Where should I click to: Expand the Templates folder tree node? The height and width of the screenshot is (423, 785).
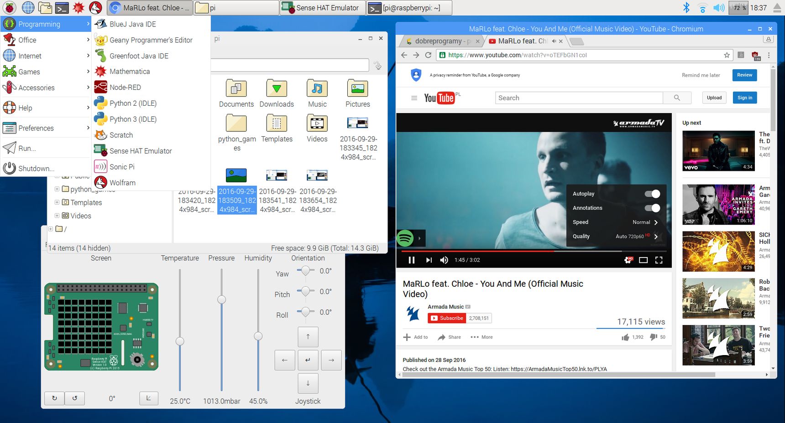pyautogui.click(x=57, y=202)
